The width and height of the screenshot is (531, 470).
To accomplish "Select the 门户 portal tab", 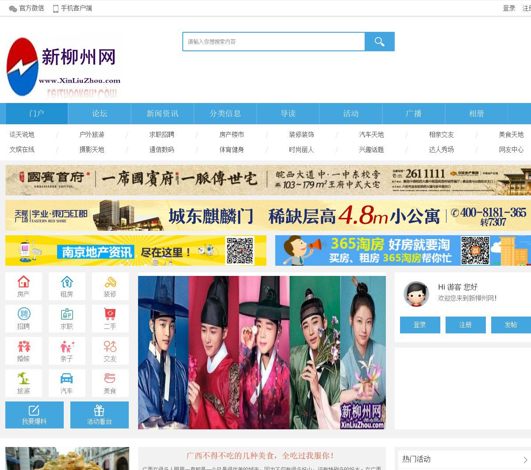I will tap(36, 114).
